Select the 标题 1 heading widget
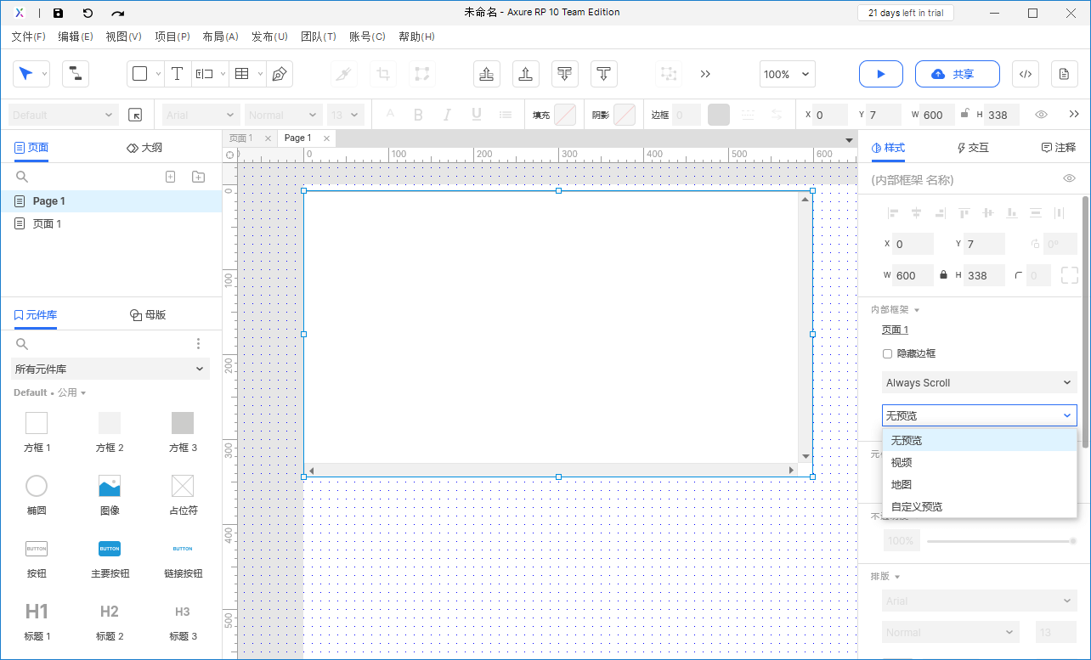The image size is (1091, 660). (37, 621)
